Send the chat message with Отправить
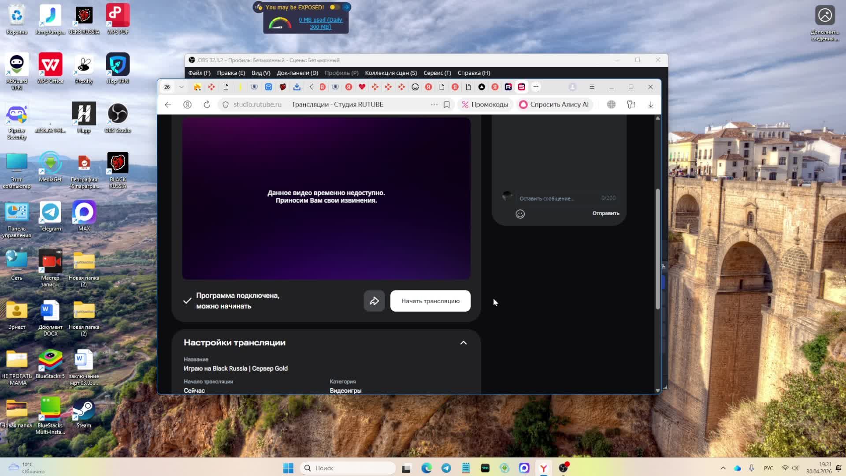 (605, 213)
